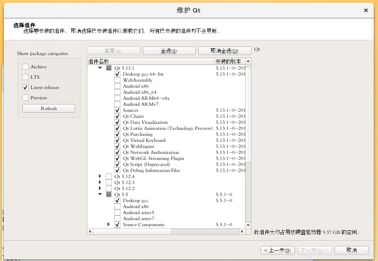Select the Qt Charts row label
The width and height of the screenshot is (378, 261).
click(133, 116)
